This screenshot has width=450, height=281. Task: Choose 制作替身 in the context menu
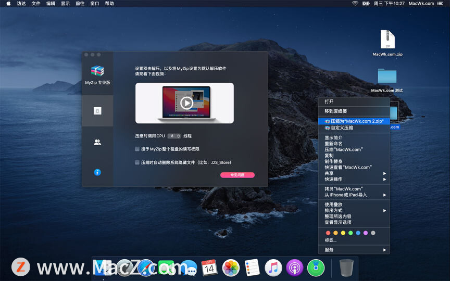pos(354,161)
